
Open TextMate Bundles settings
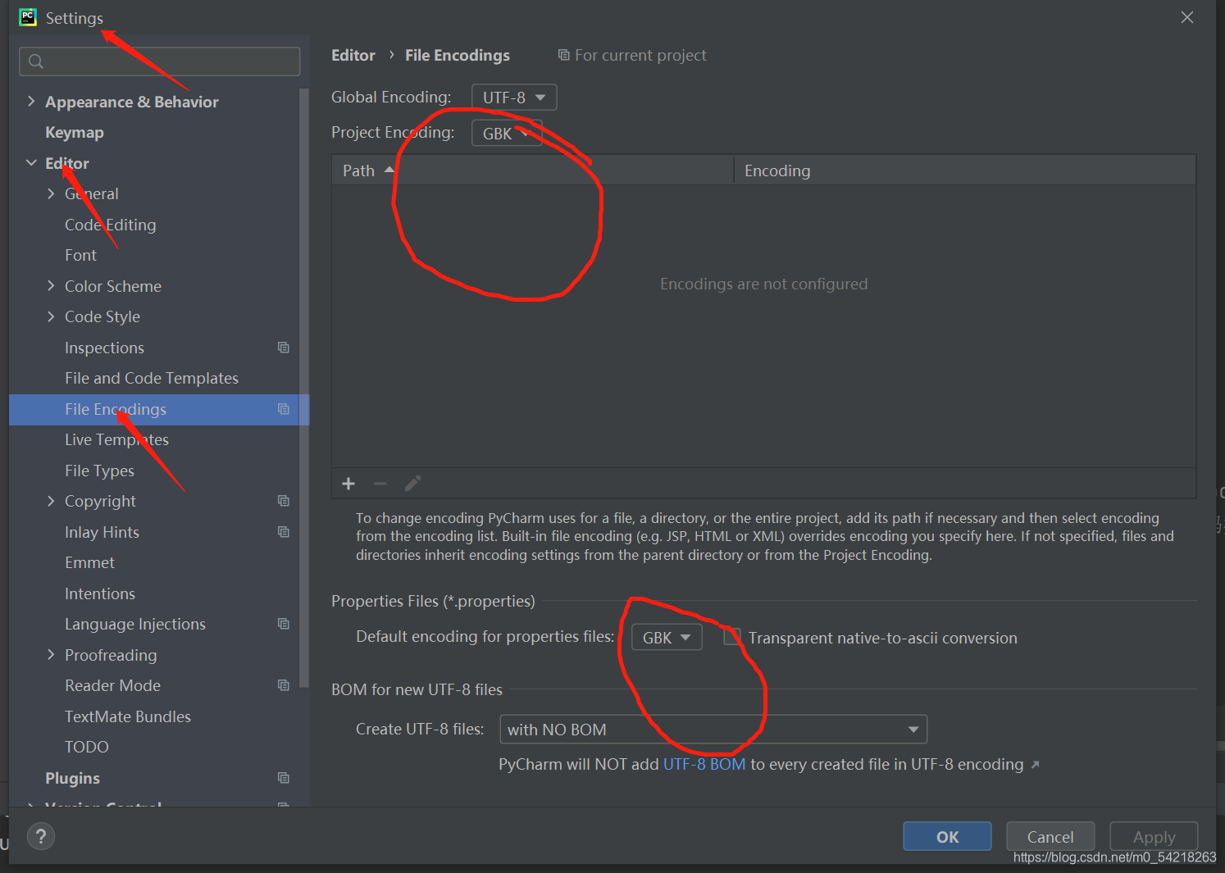pyautogui.click(x=128, y=716)
